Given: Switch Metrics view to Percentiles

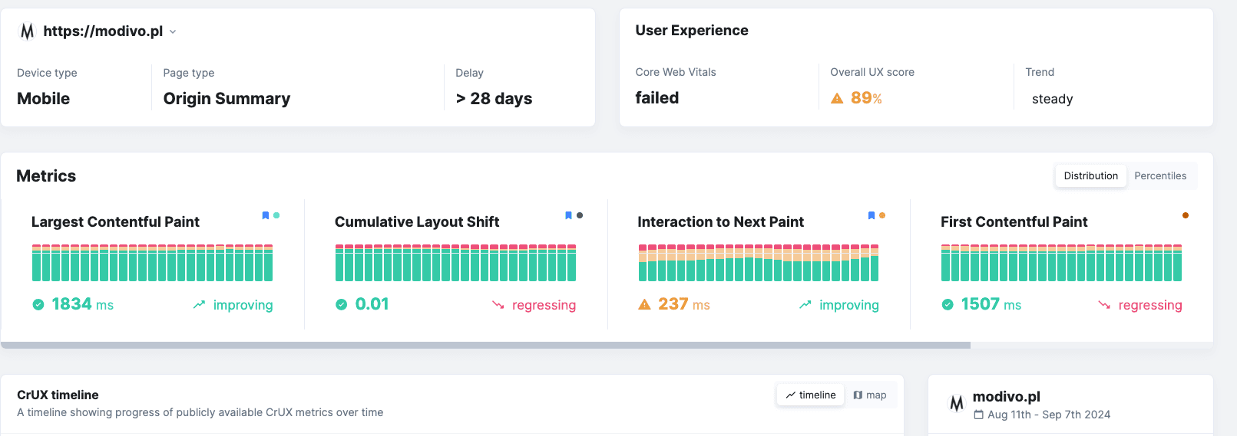Looking at the screenshot, I should pos(1159,175).
